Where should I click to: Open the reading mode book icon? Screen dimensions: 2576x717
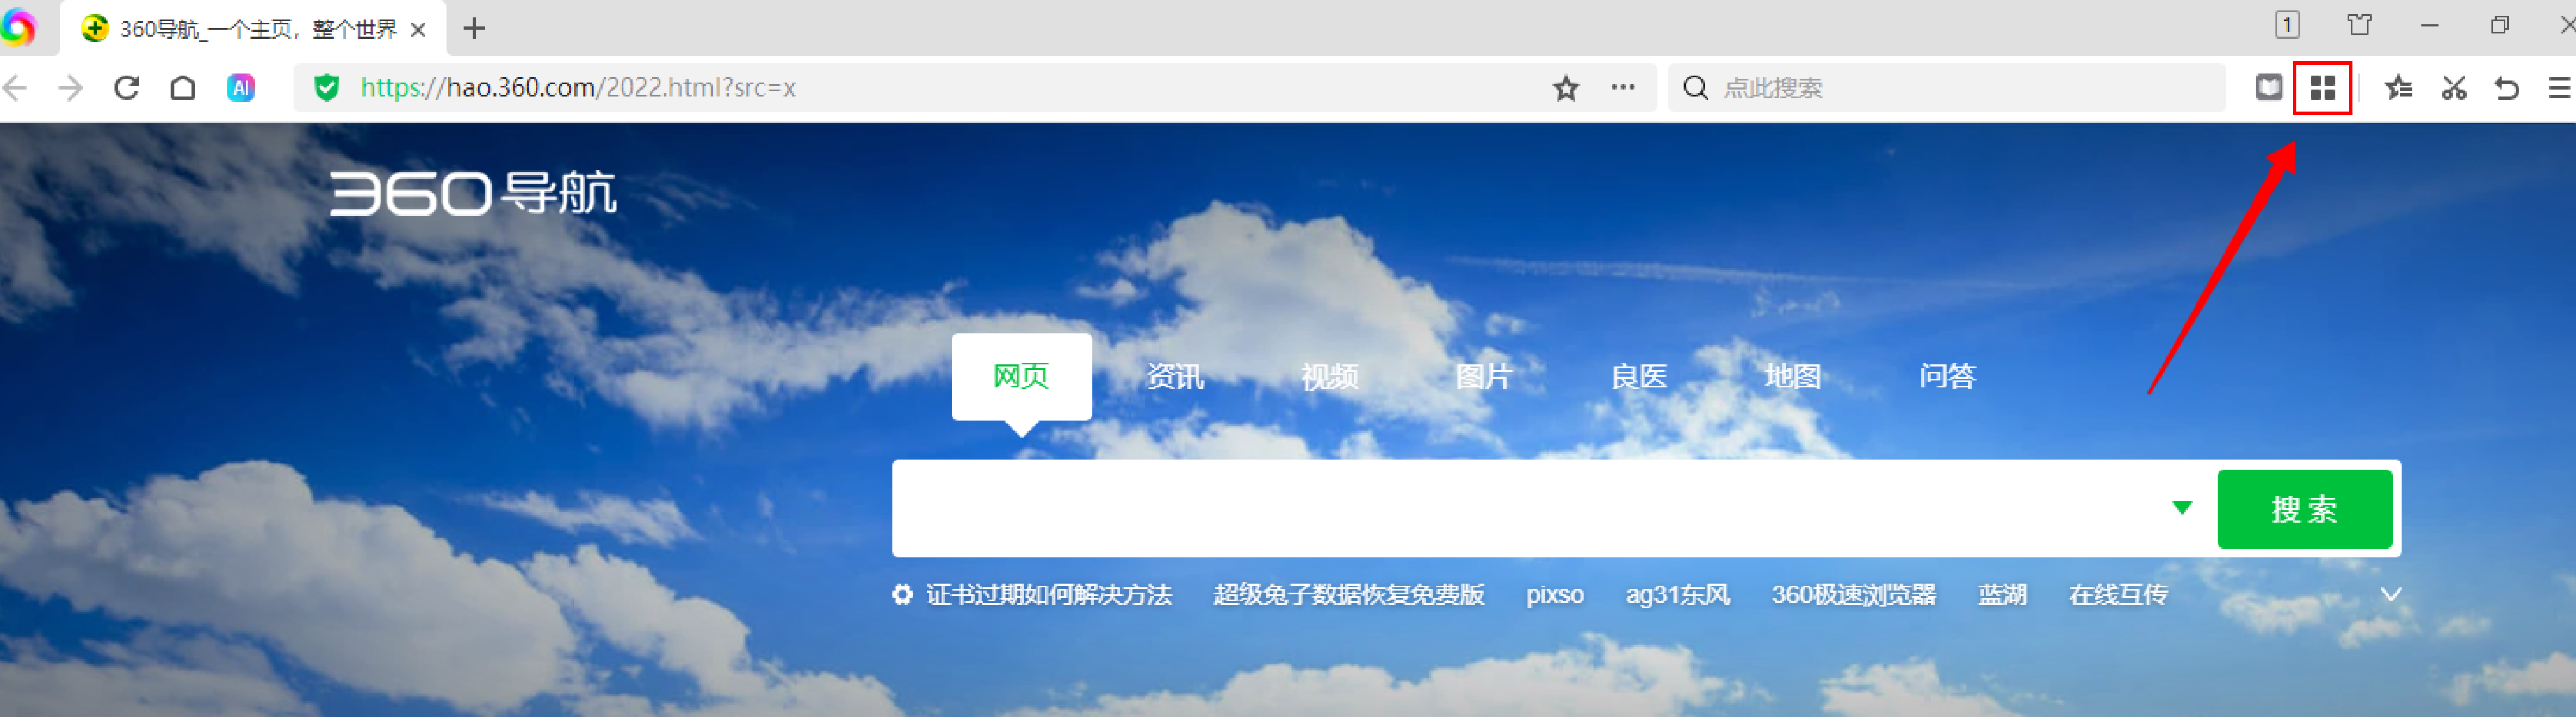point(2269,88)
